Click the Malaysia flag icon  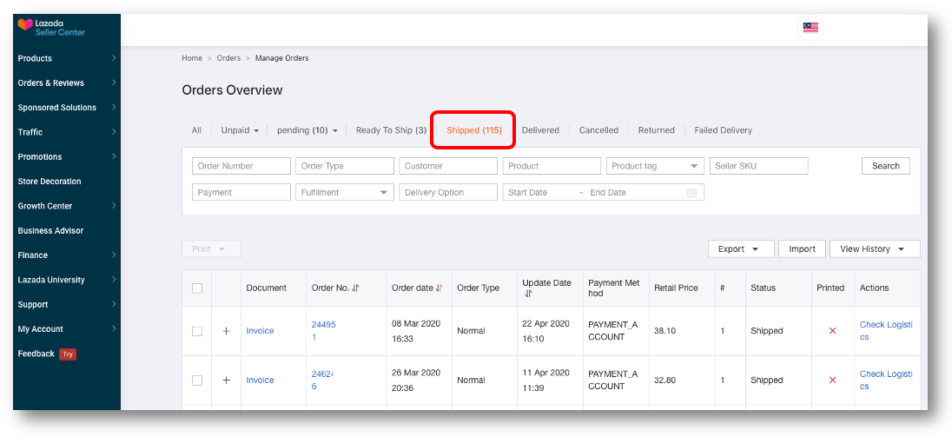810,27
